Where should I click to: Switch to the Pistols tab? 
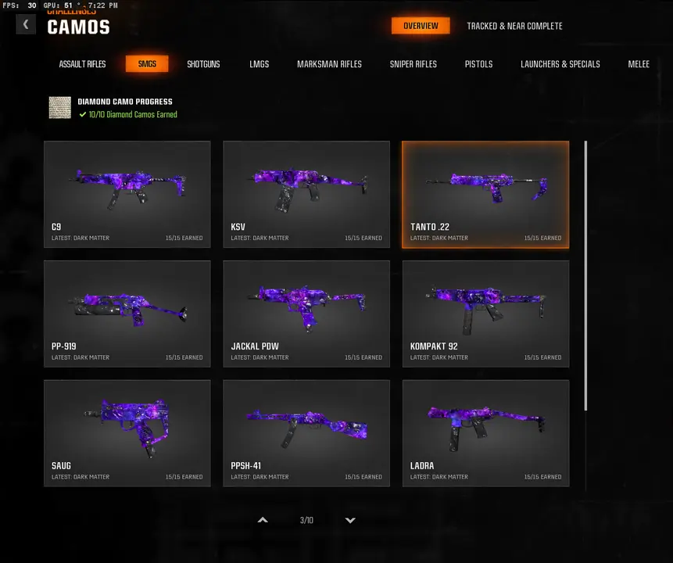coord(478,64)
